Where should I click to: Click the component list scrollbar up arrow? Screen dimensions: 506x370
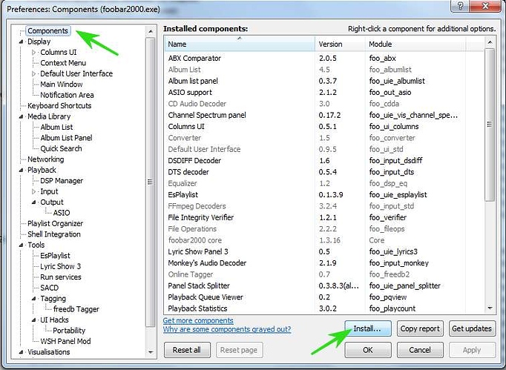tap(490, 42)
